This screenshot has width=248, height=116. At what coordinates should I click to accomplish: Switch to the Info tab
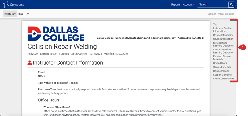[21, 14]
